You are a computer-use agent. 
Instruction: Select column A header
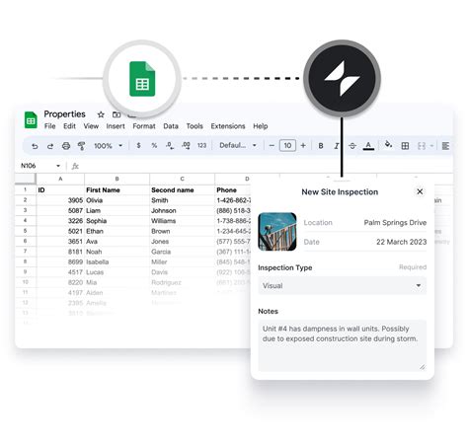60,179
